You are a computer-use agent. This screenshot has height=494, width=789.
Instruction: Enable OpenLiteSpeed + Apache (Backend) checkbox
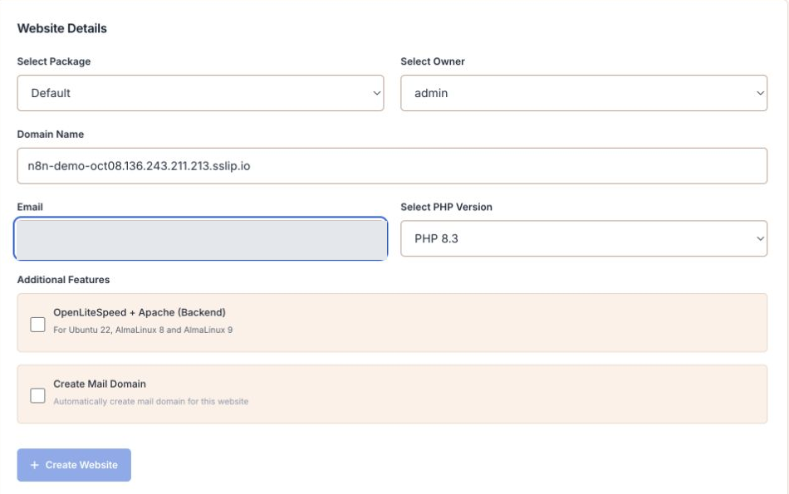point(37,325)
